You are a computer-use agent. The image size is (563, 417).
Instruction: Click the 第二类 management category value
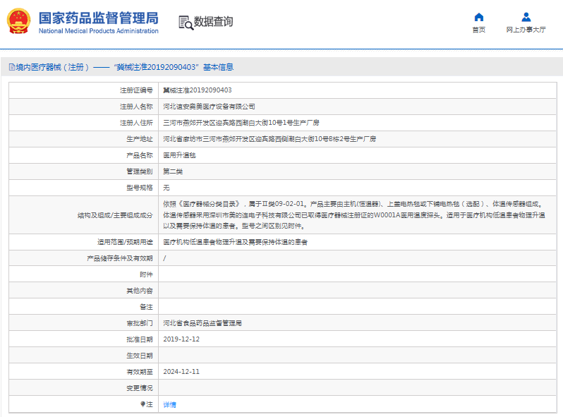[171, 171]
